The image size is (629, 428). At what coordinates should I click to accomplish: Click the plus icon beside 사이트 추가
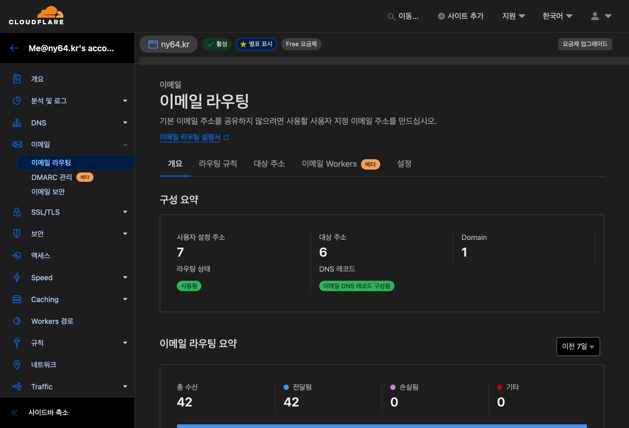(x=441, y=16)
